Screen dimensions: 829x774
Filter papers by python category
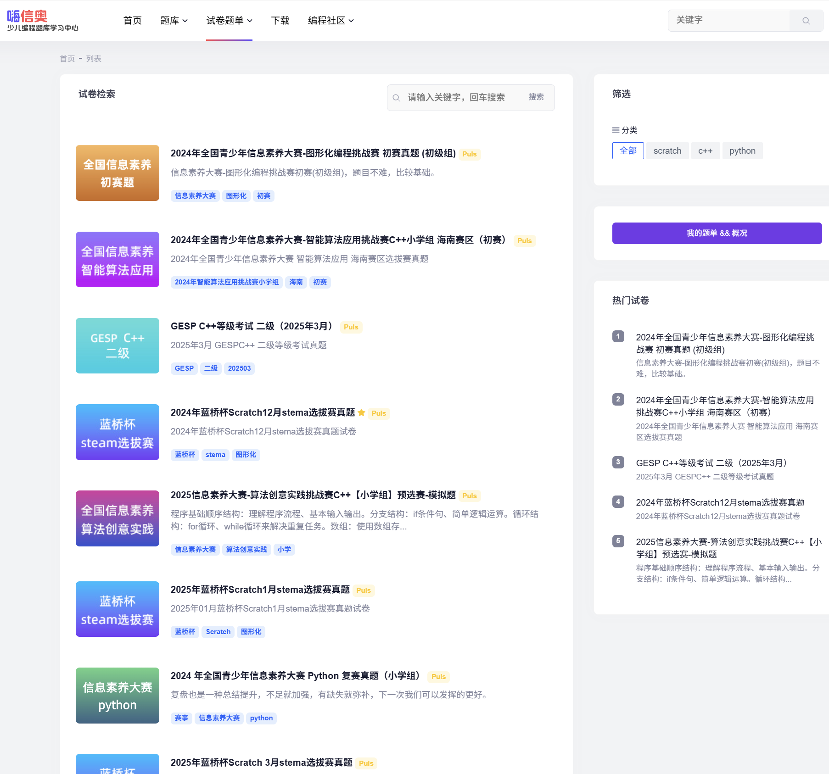(742, 151)
